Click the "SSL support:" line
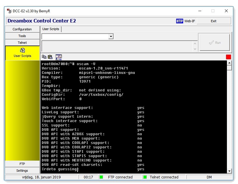 [x=56, y=125]
